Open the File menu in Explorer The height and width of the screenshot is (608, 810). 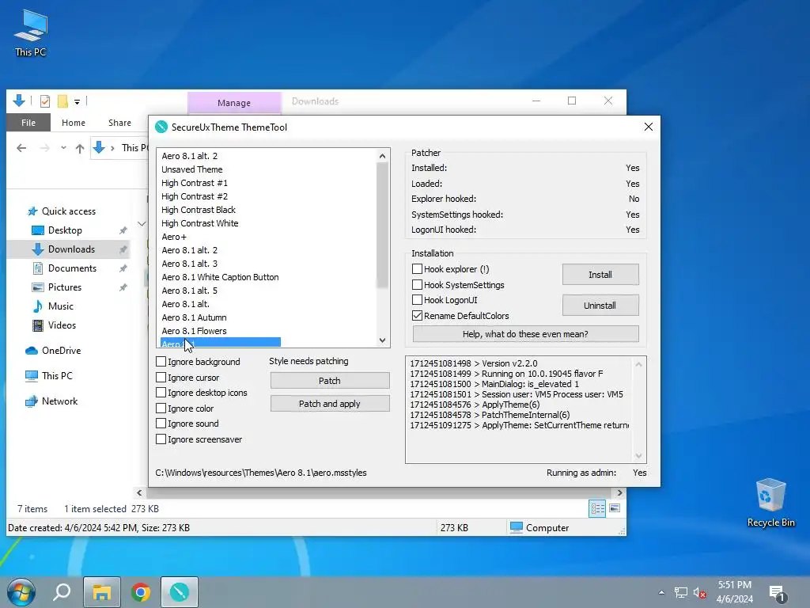pos(28,123)
